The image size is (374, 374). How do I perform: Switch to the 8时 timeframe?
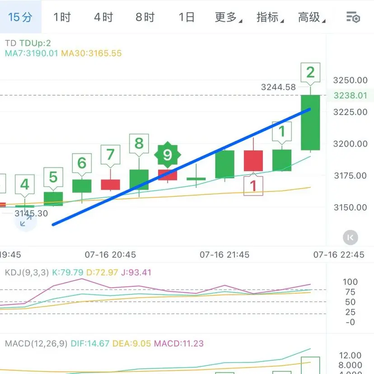pyautogui.click(x=145, y=18)
